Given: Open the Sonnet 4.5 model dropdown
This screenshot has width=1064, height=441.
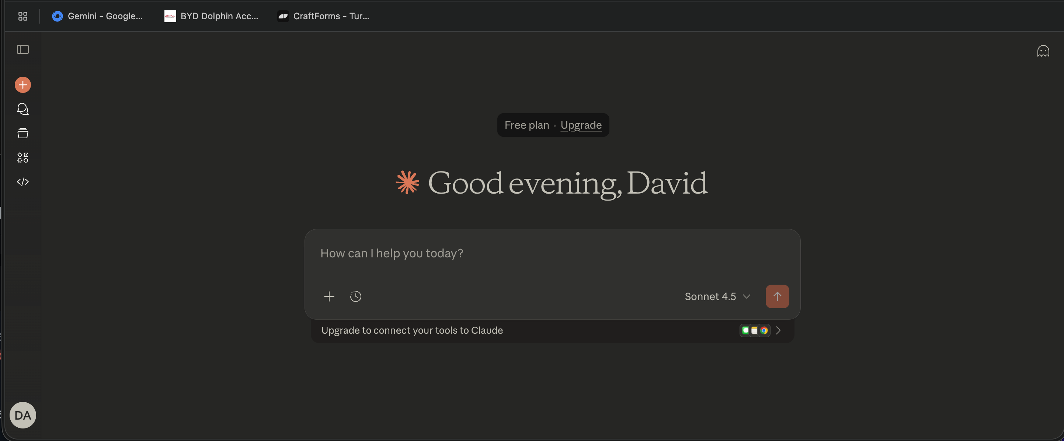Looking at the screenshot, I should [717, 296].
